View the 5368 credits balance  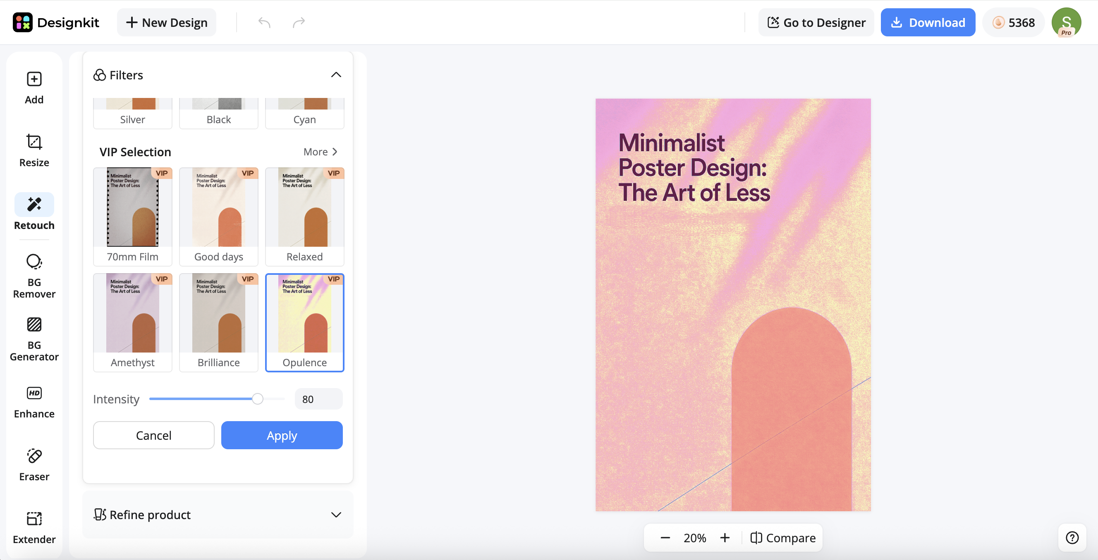(x=1013, y=23)
